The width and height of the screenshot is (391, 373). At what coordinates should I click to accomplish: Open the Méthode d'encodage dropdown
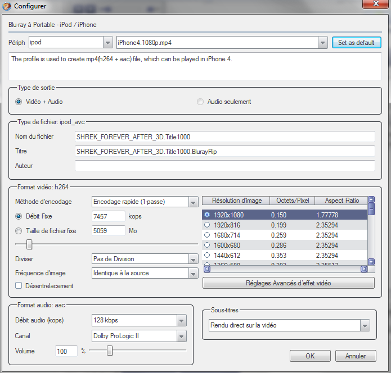[x=193, y=202]
